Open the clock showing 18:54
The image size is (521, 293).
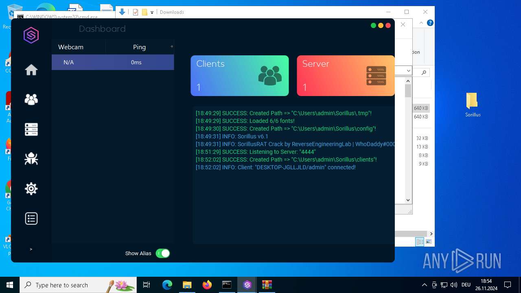tap(486, 285)
